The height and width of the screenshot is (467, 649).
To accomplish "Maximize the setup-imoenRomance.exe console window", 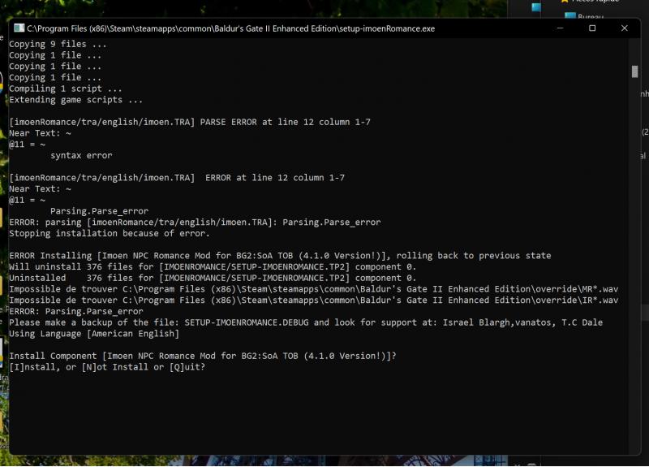I will [592, 28].
